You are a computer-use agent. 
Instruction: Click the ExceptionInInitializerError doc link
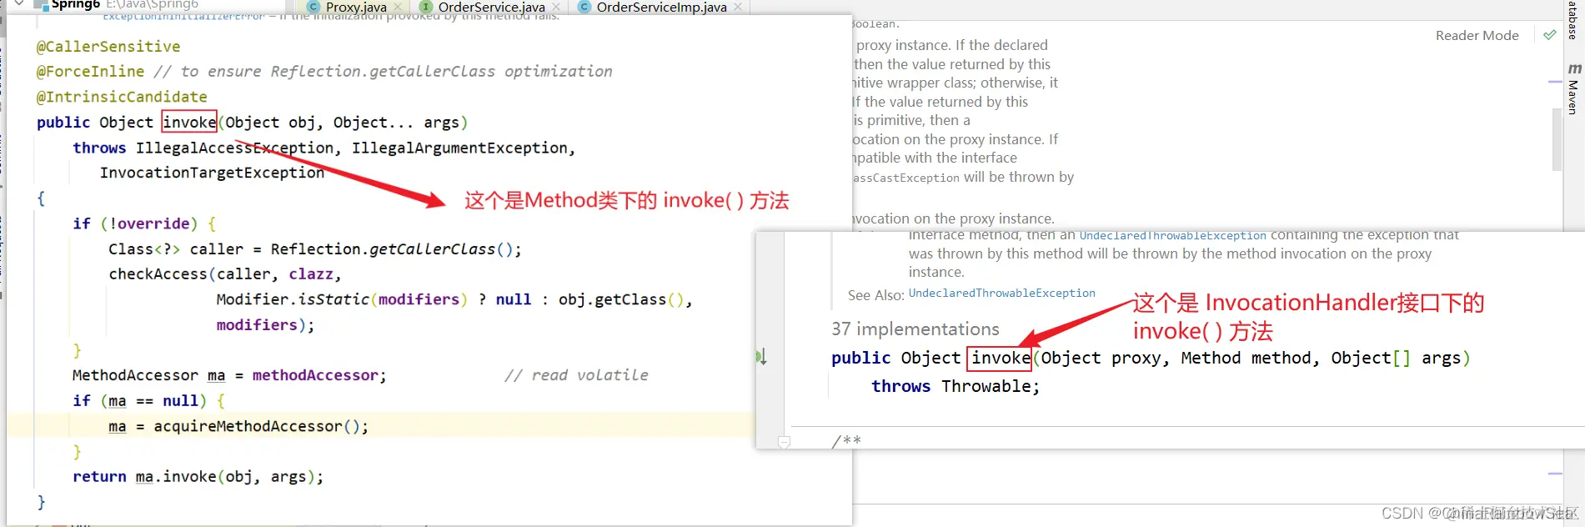[183, 16]
